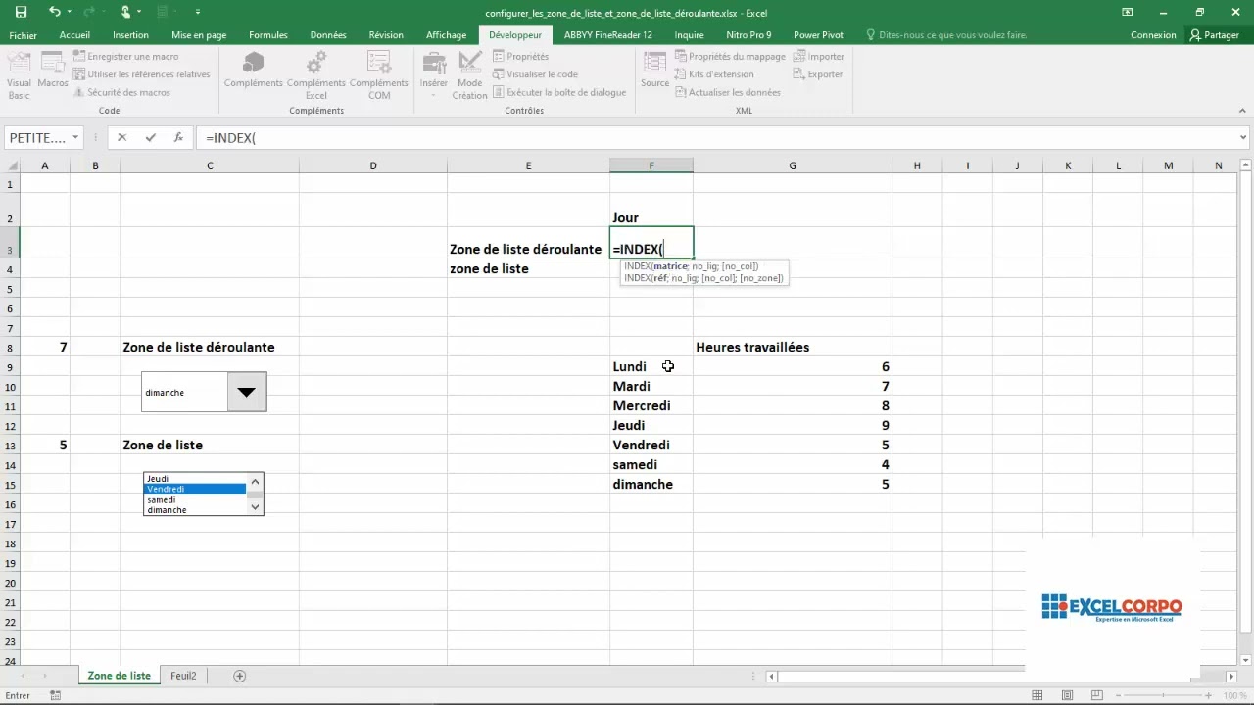Open the Power Pivot tab
The height and width of the screenshot is (705, 1254).
(818, 35)
